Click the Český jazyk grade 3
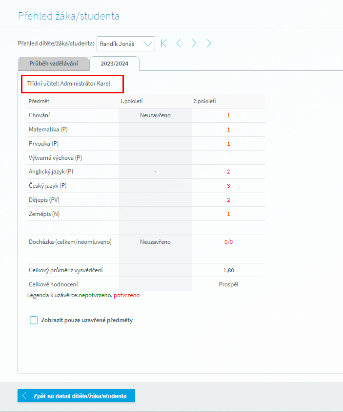The height and width of the screenshot is (412, 343). pos(228,186)
